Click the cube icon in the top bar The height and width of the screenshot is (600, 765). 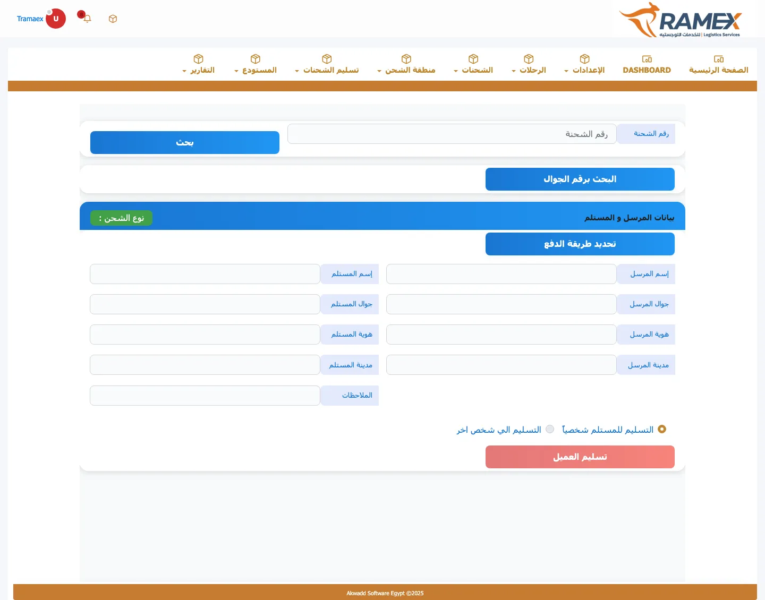pyautogui.click(x=113, y=19)
